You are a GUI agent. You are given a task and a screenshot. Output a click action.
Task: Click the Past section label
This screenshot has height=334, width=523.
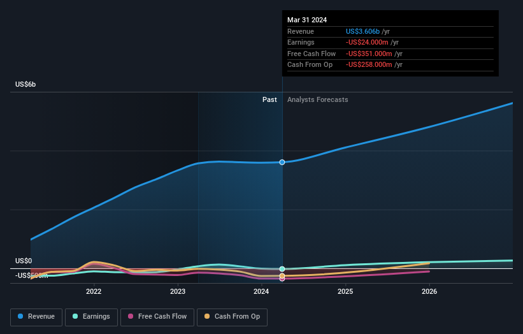coord(269,99)
